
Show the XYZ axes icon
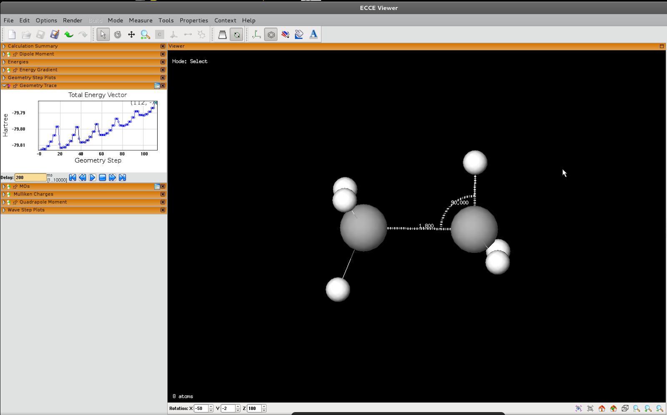[x=256, y=35]
